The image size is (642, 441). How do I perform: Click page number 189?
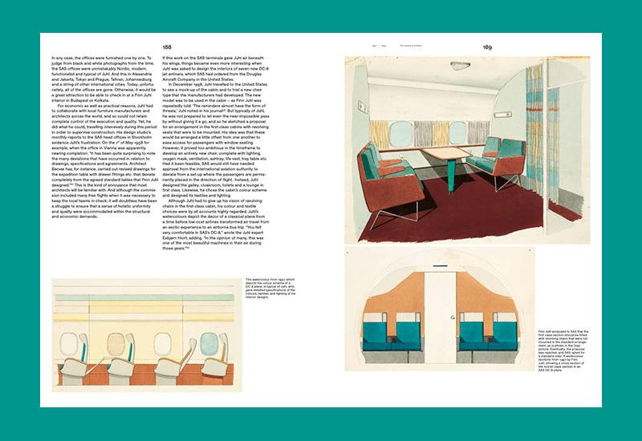[487, 47]
